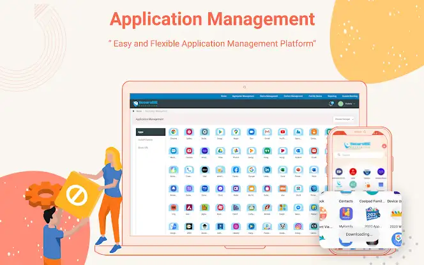Viewport: 424px width, 265px height.
Task: Expand the Choose Manager dropdown
Action: click(344, 119)
